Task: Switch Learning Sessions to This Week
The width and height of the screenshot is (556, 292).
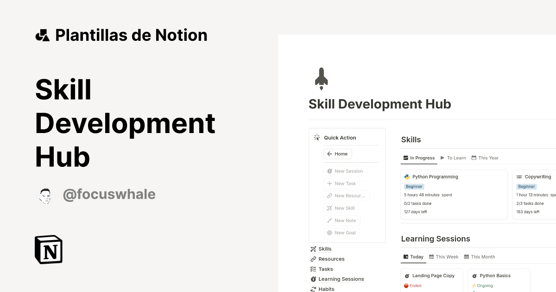Action: point(443,256)
